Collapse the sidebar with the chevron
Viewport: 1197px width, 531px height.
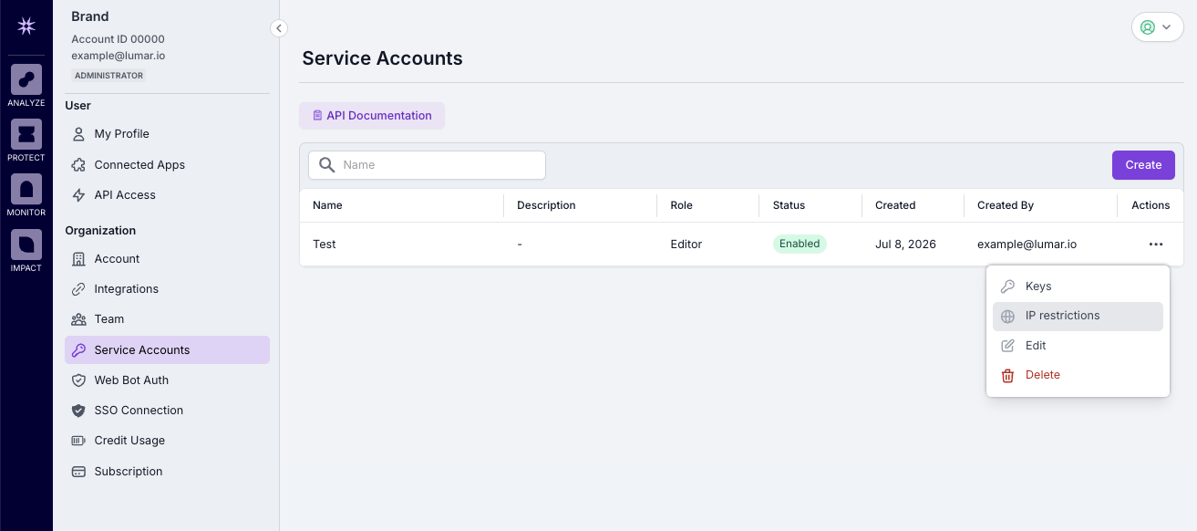[x=279, y=28]
